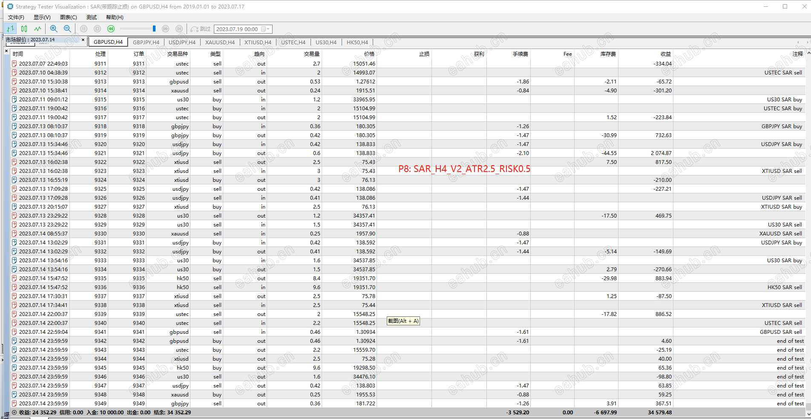This screenshot has height=419, width=811.
Task: Click the fast-forward playback button
Action: click(166, 29)
